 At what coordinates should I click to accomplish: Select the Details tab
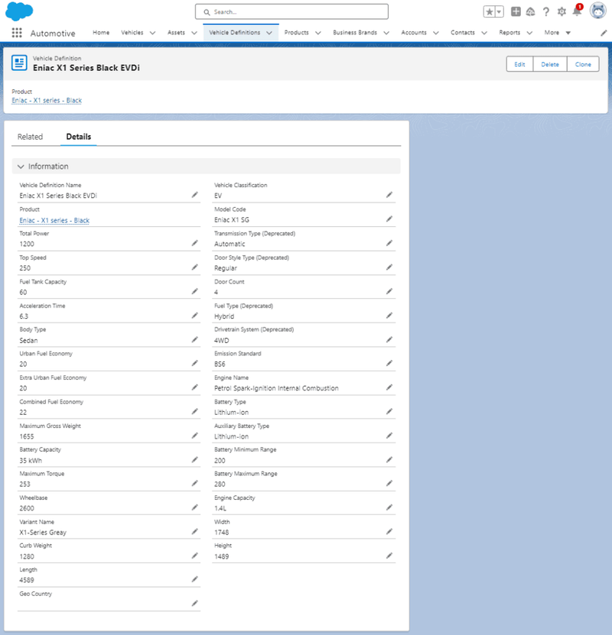(x=79, y=137)
